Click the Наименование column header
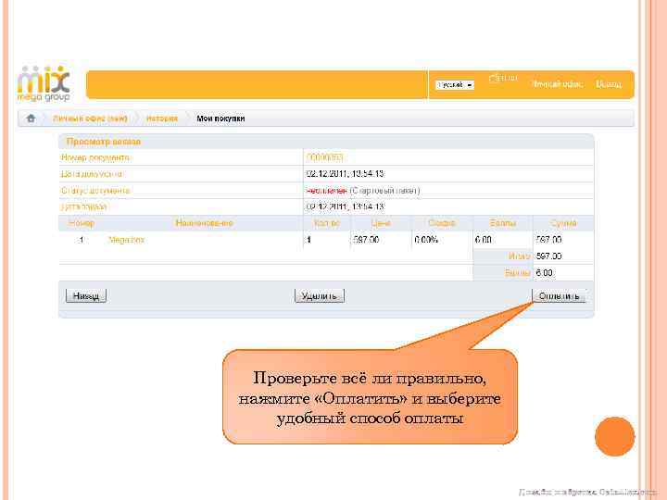 coord(204,223)
